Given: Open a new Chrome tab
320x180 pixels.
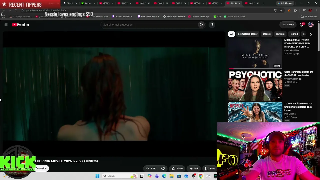Looking at the screenshot, I should click(x=264, y=3).
